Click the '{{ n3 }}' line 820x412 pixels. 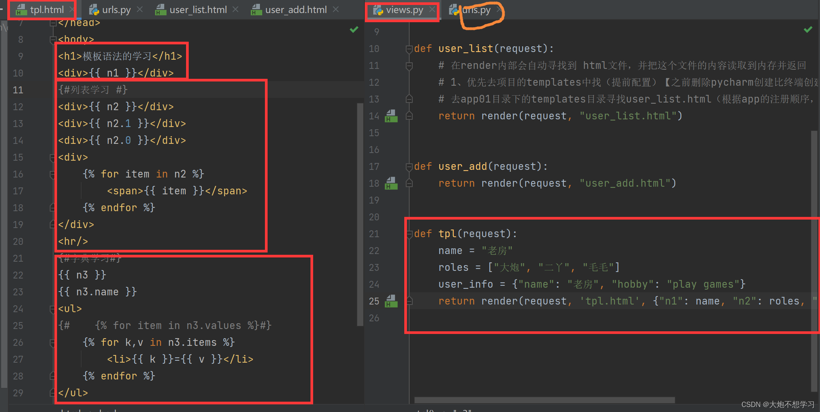82,275
